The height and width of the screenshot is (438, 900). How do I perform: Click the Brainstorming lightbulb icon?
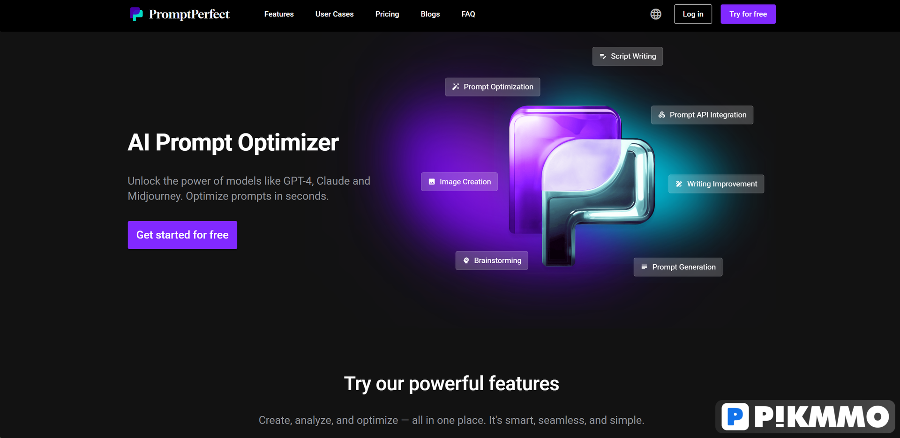tap(466, 260)
